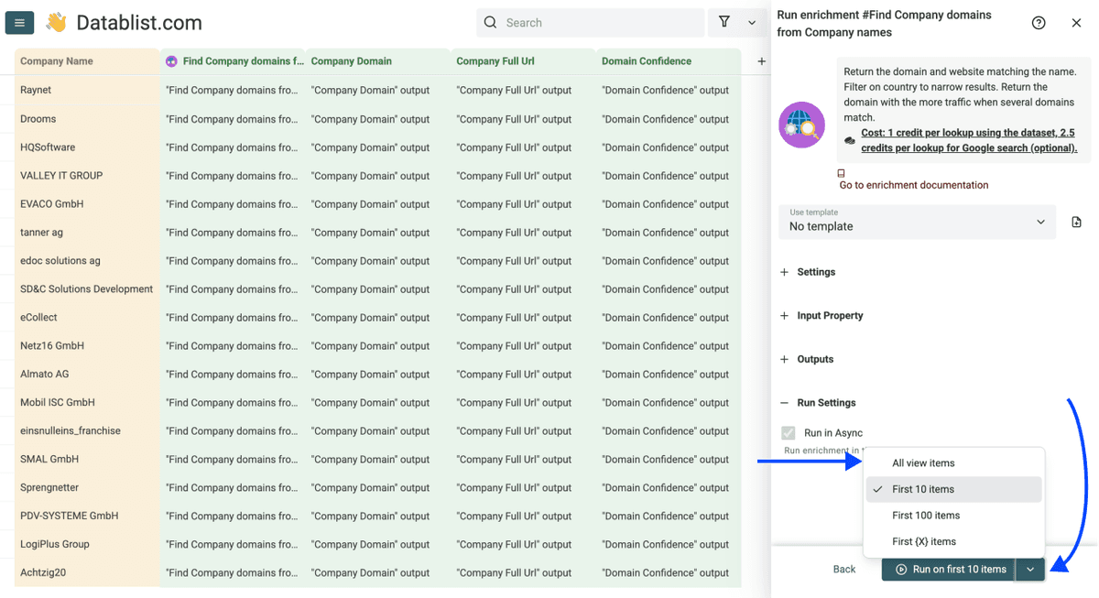Click the template file icon
Viewport: 1099px width, 598px height.
click(x=1076, y=223)
